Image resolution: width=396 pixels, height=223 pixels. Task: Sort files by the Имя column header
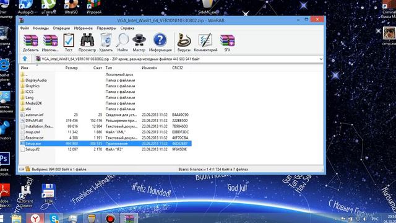click(x=24, y=68)
